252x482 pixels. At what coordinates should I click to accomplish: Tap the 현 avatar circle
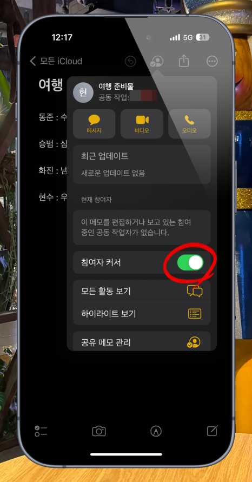pos(83,93)
